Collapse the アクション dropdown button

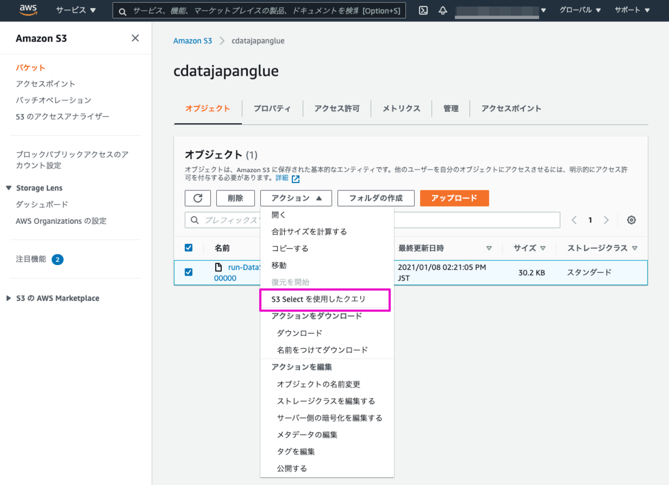tap(296, 198)
